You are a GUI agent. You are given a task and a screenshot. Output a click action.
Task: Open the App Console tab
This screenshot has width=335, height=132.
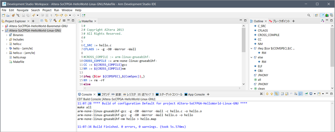[x=196, y=95]
